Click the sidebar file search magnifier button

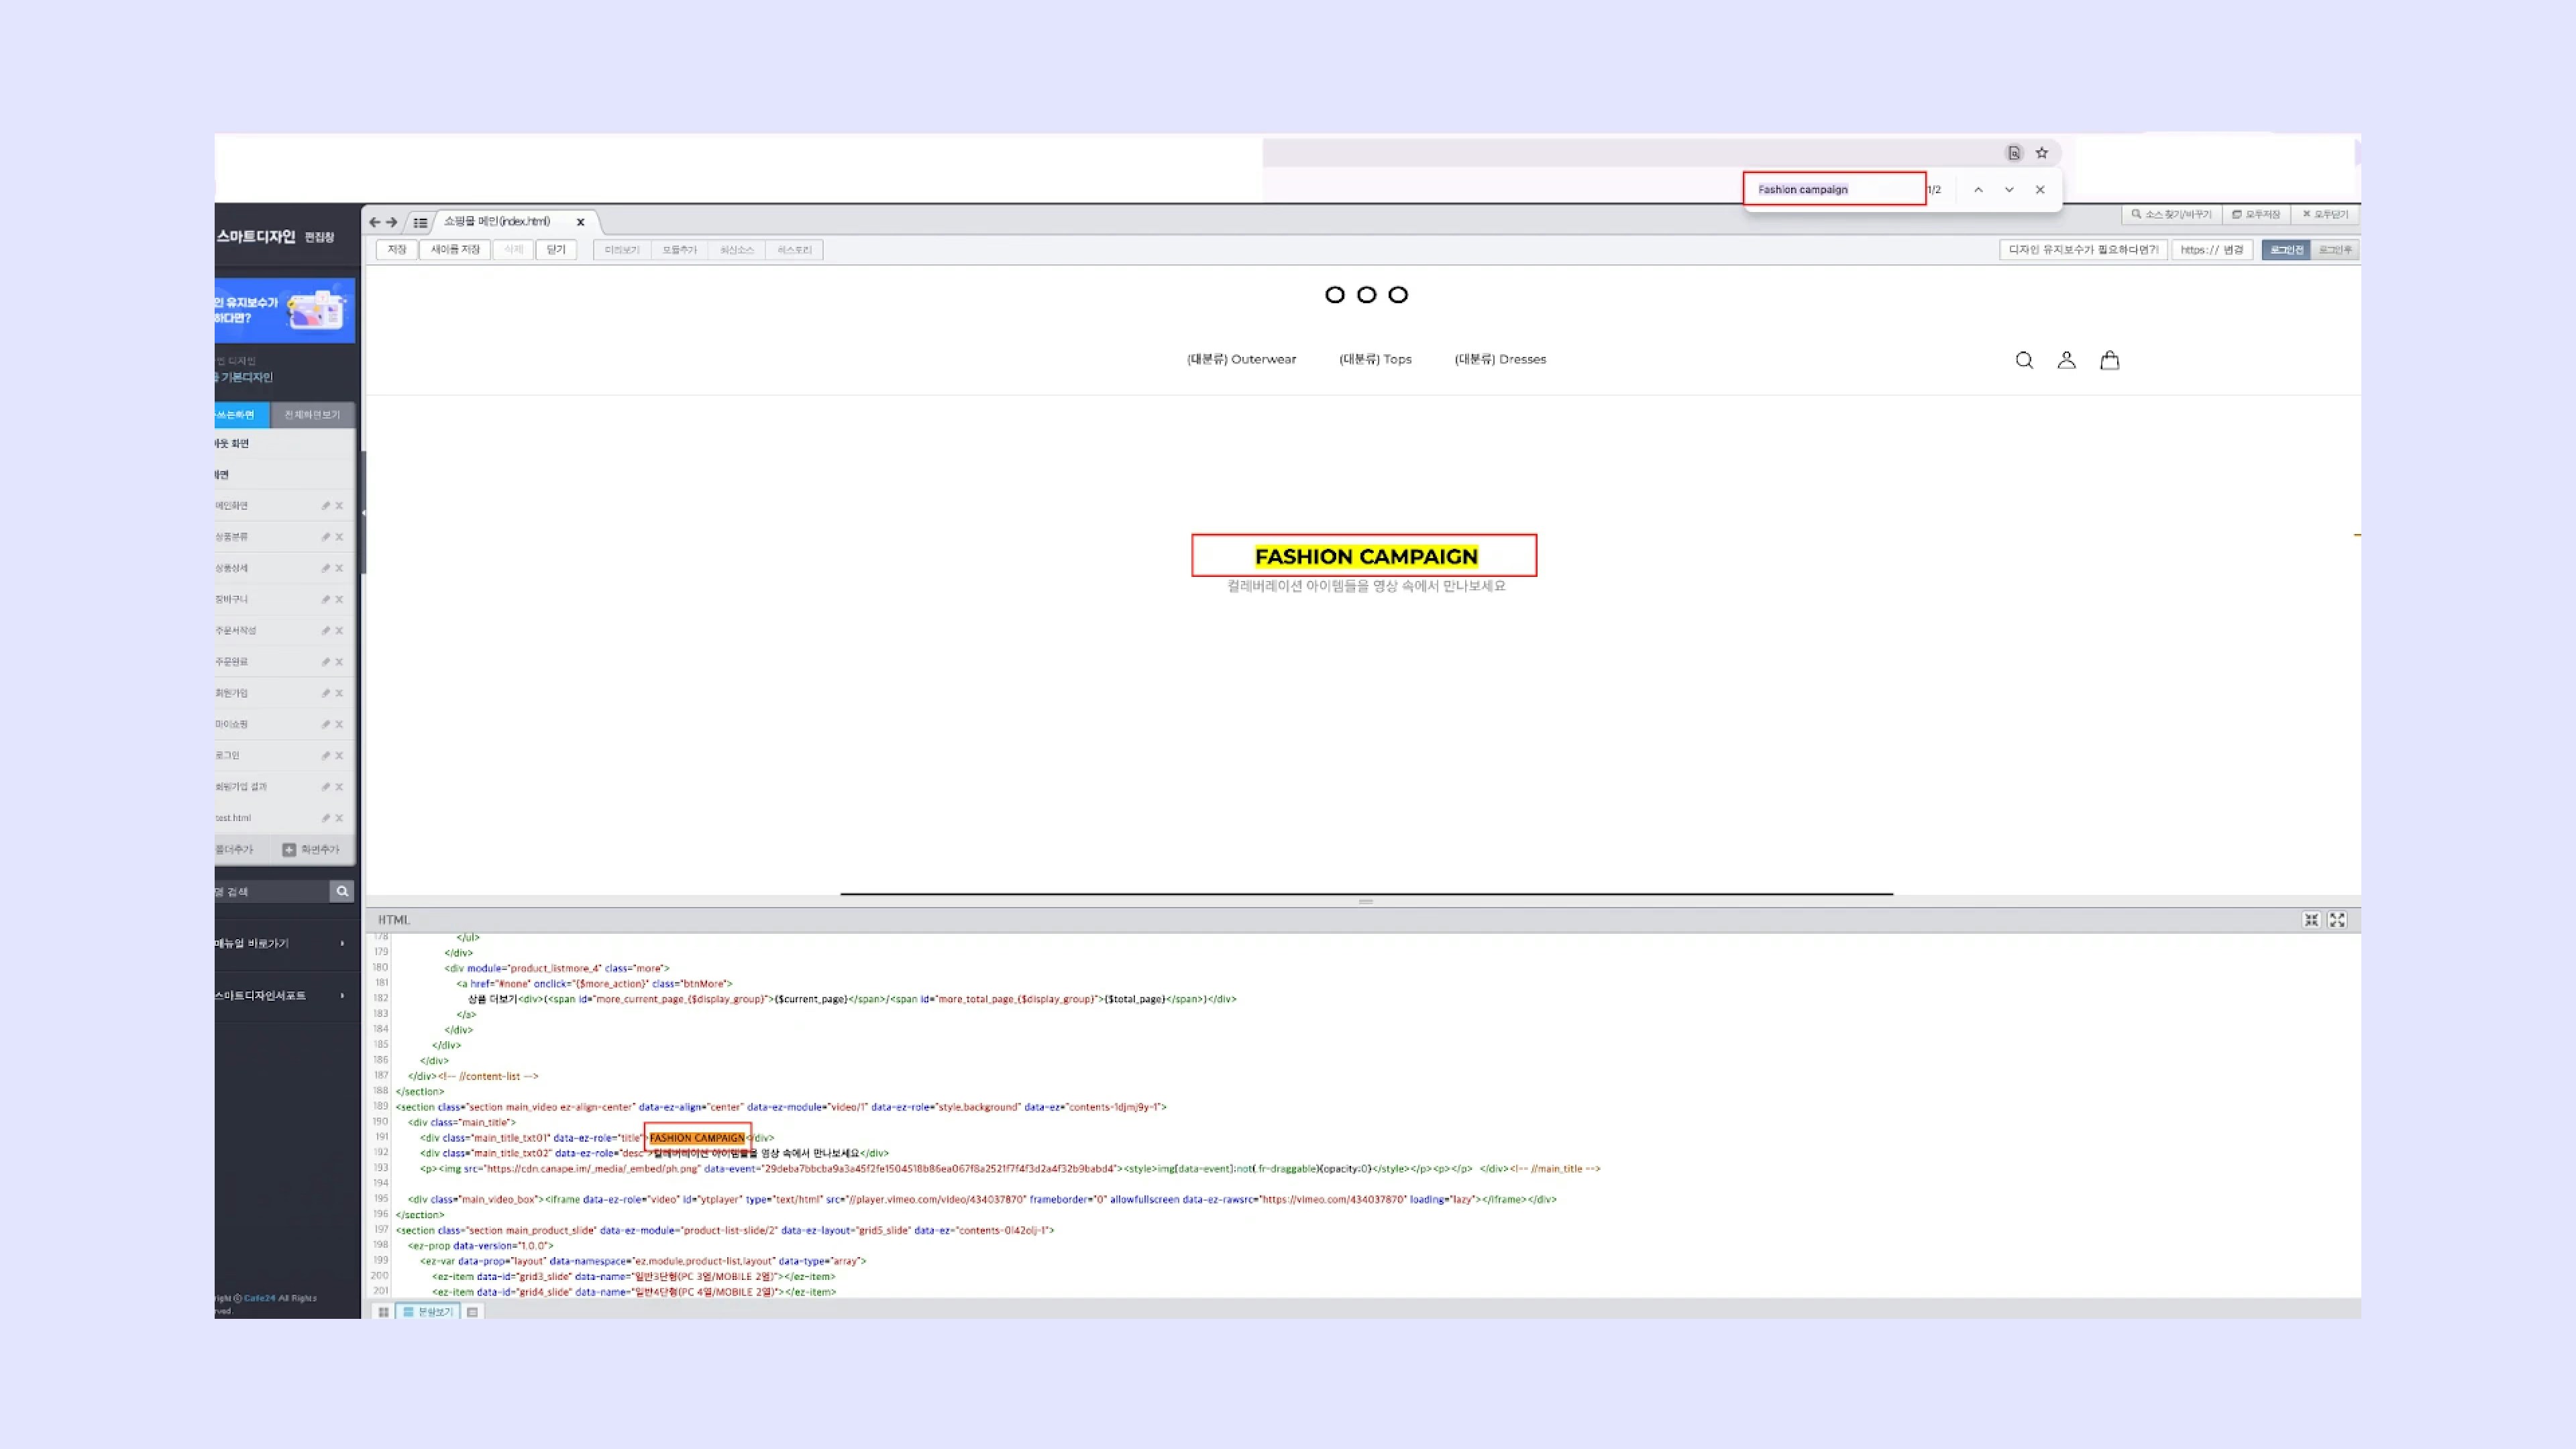[x=342, y=891]
